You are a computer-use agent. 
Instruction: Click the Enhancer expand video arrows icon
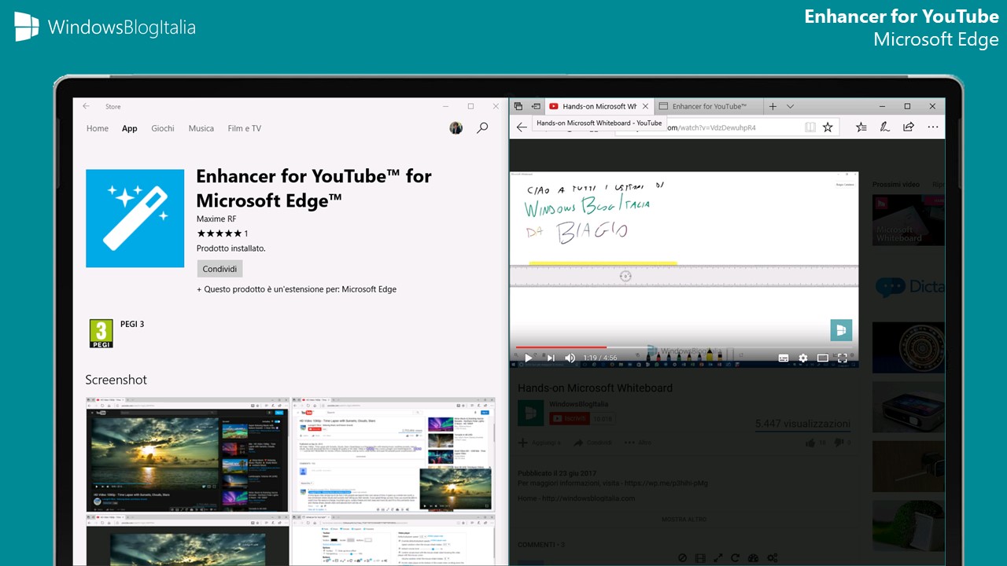point(718,558)
